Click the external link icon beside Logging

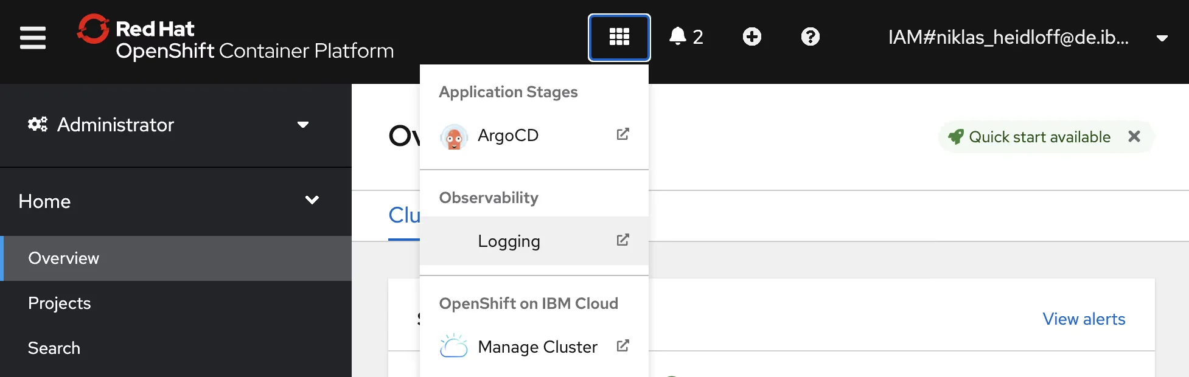pos(622,240)
